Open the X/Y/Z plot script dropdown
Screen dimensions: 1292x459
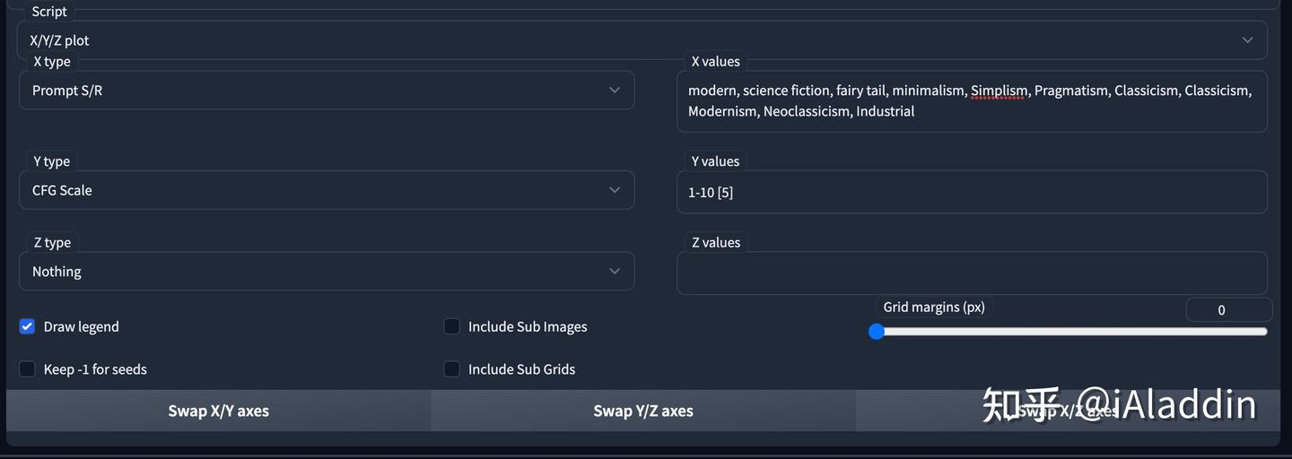628,40
